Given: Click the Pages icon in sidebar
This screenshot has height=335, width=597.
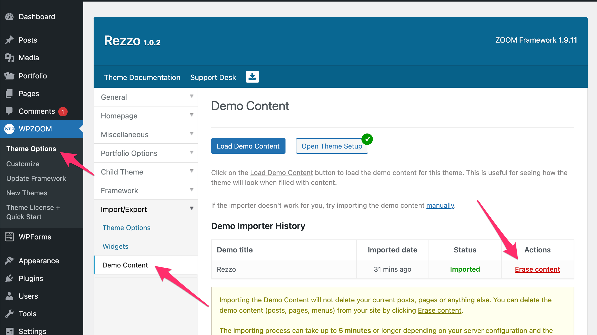Looking at the screenshot, I should [x=9, y=93].
